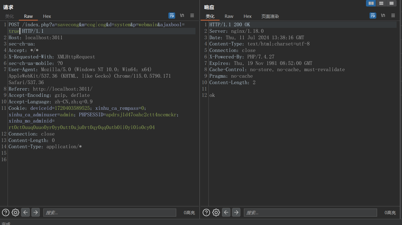Go to previous request search match
Screen dimensions: 402x225
pos(25,212)
